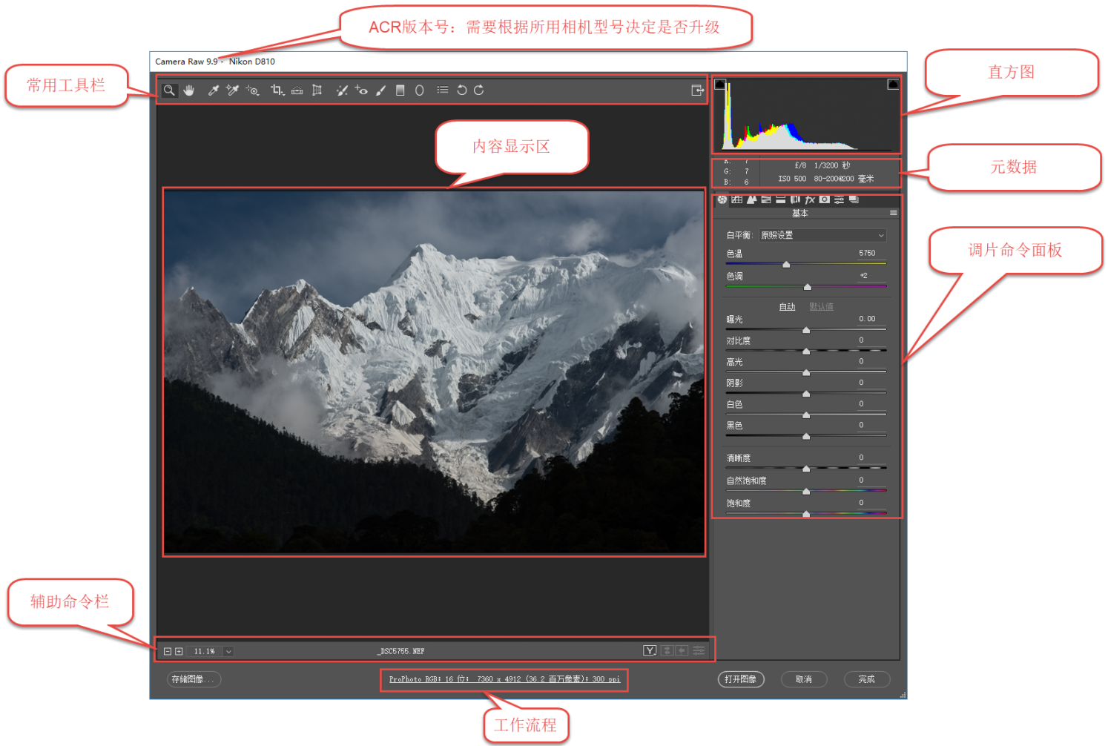Open the zoom level dropdown arrow
The image size is (1108, 746).
pos(228,651)
